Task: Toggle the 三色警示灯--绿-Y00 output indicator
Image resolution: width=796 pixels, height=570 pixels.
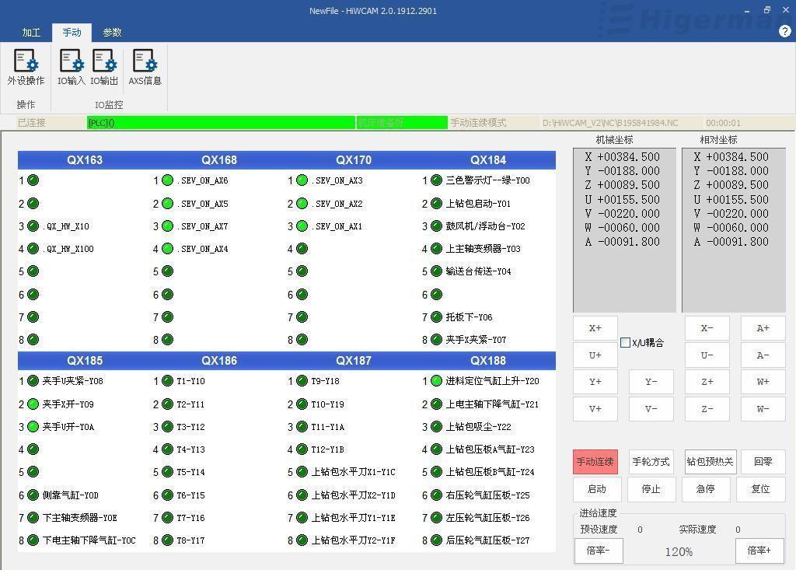Action: pos(436,180)
